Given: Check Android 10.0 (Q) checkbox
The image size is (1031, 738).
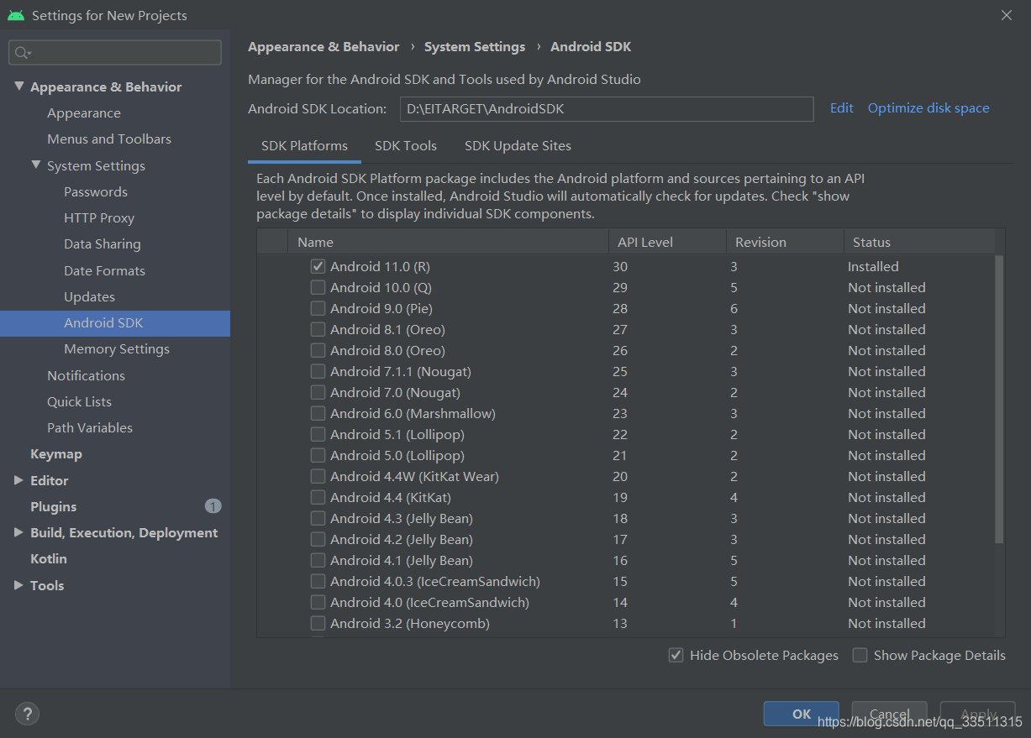Looking at the screenshot, I should point(318,287).
